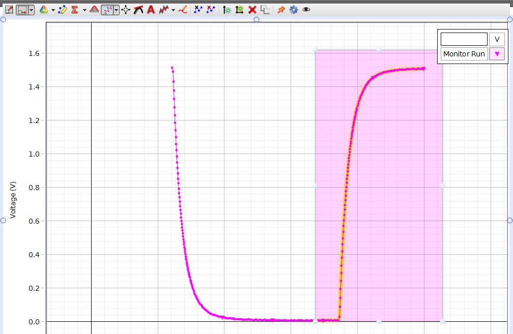Click the 0.4 y-axis tick label
Image resolution: width=513 pixels, height=334 pixels.
point(34,255)
